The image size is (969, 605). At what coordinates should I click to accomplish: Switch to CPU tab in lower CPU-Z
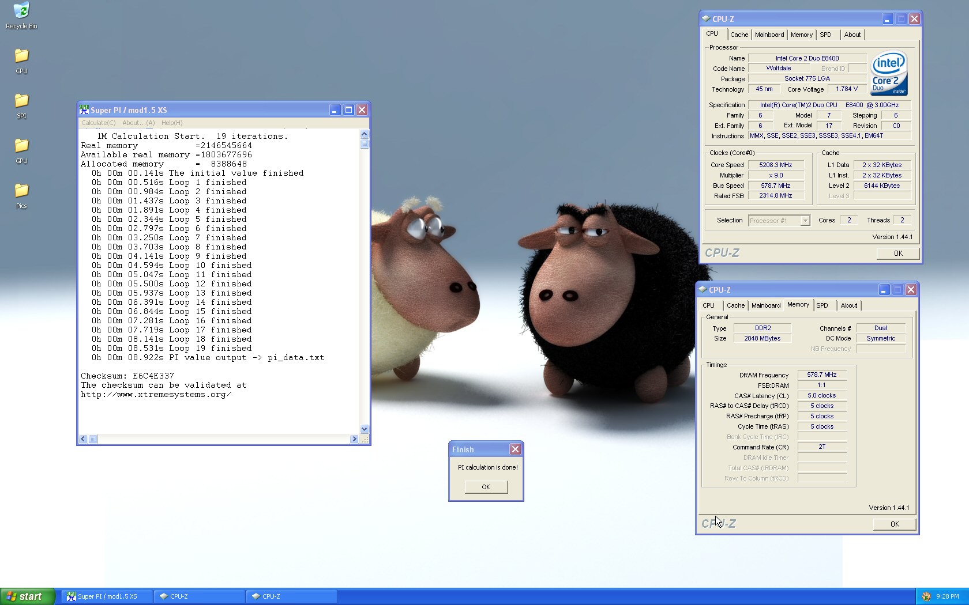[x=709, y=305]
